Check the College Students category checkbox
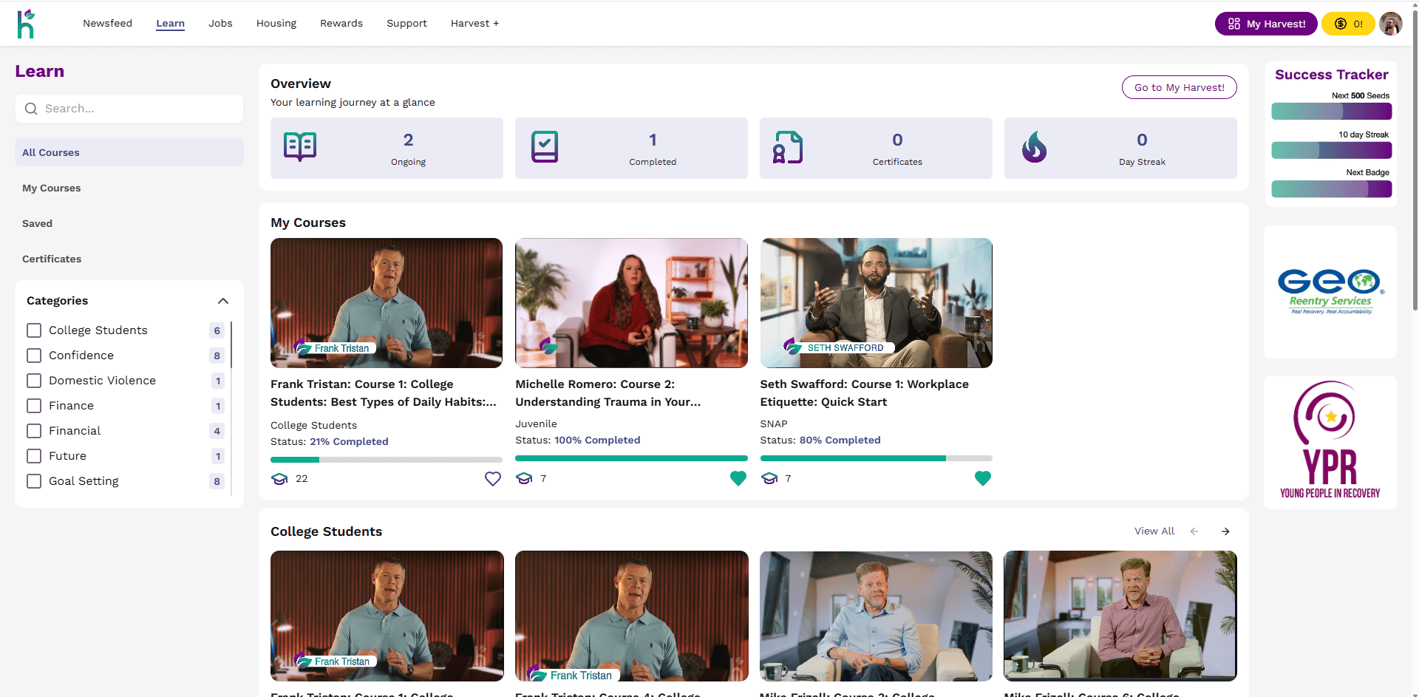1419x697 pixels. (x=34, y=330)
